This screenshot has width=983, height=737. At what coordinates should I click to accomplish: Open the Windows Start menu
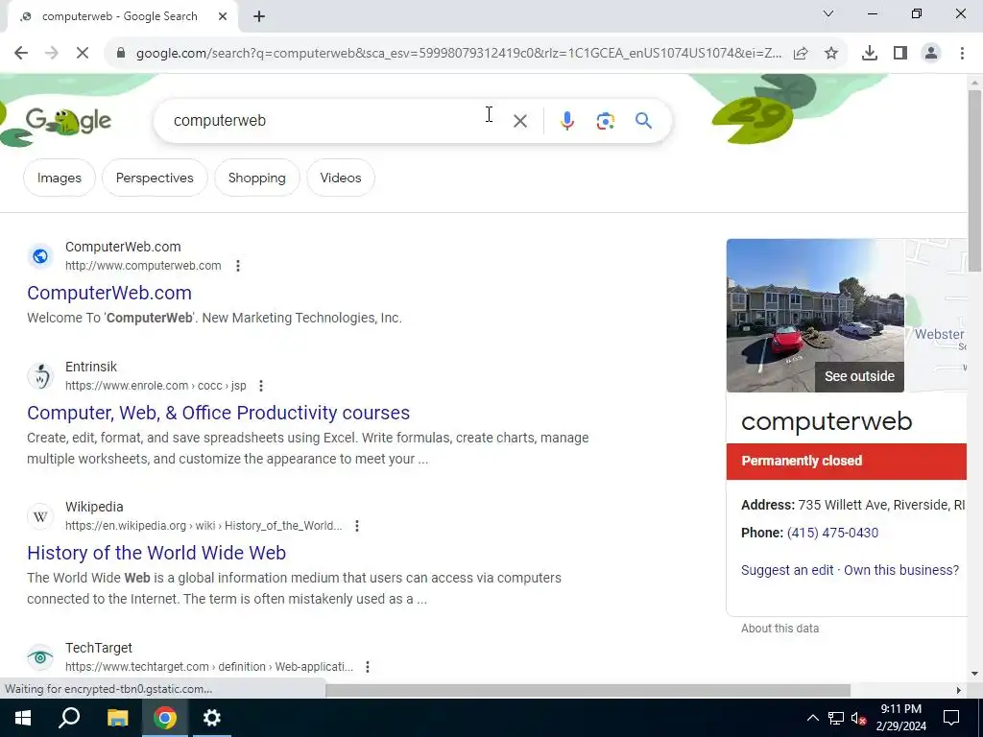click(x=23, y=718)
